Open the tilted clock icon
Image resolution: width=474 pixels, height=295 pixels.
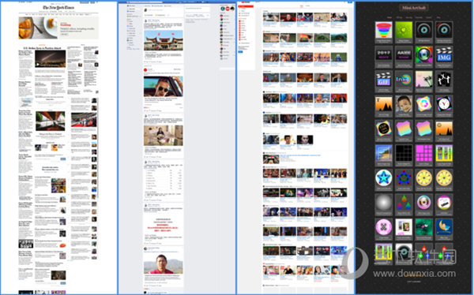click(x=444, y=104)
